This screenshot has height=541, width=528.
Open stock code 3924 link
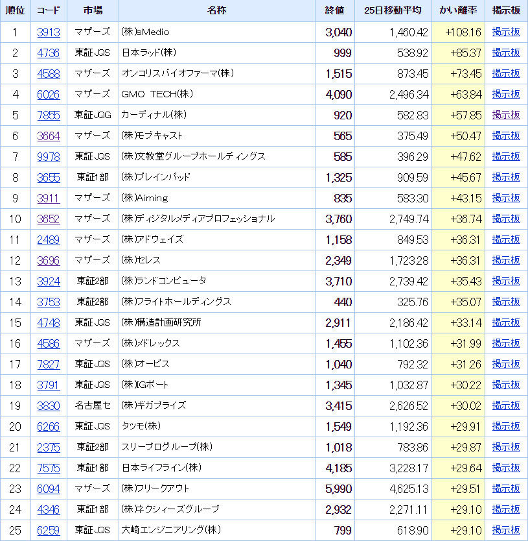49,281
